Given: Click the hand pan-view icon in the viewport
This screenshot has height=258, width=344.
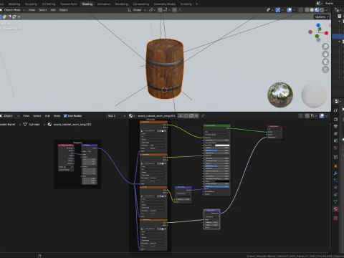Looking at the screenshot, I should click(325, 54).
